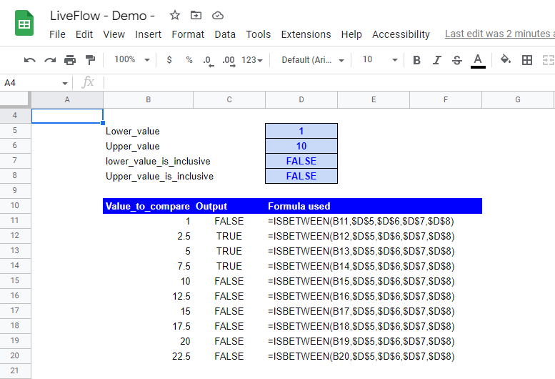
Task: Increase decimal places
Action: point(229,61)
